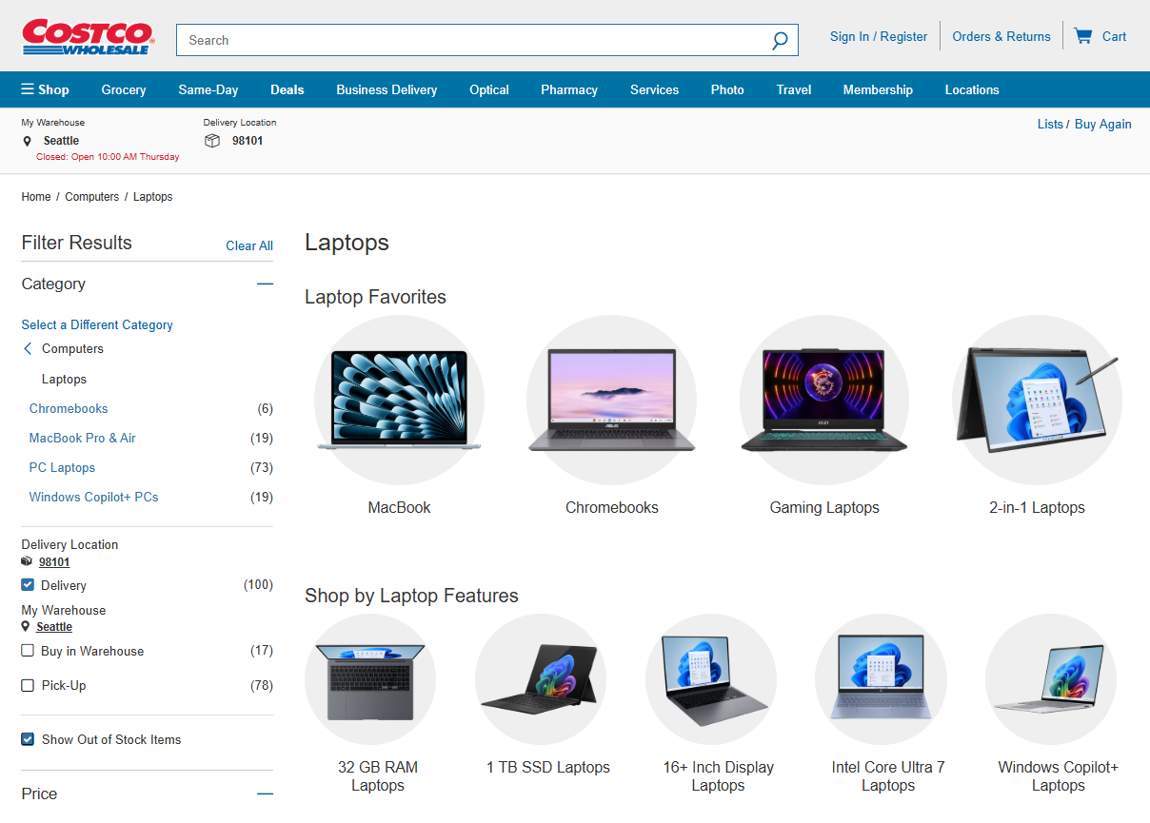Click the warehouse location pin icon
This screenshot has width=1150, height=823.
(x=28, y=141)
